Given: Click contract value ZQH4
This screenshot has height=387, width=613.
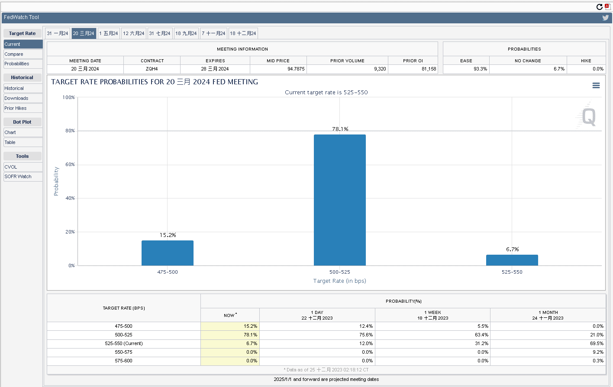Looking at the screenshot, I should pos(152,69).
